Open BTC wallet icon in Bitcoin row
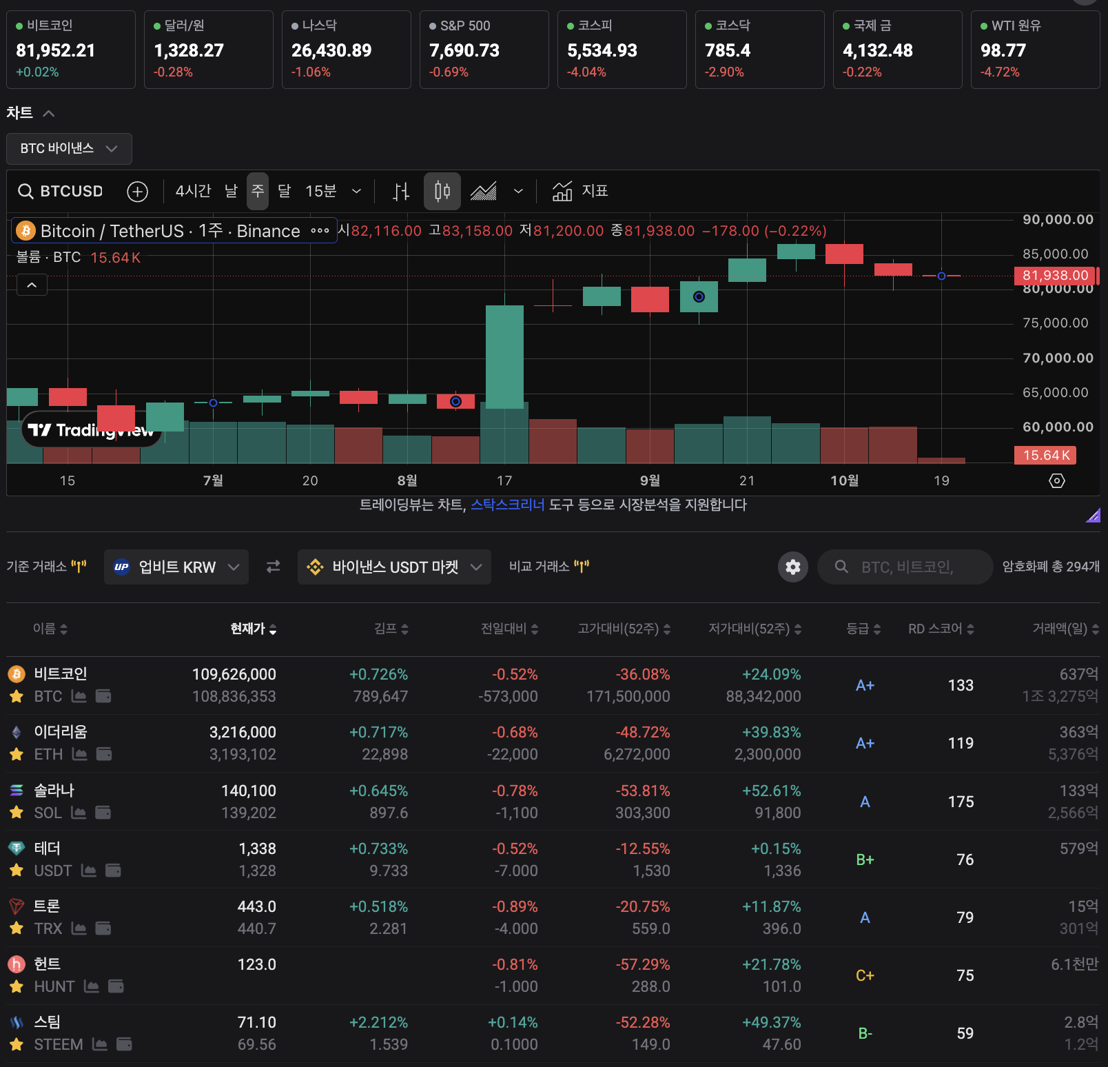The width and height of the screenshot is (1108, 1067). (x=103, y=696)
